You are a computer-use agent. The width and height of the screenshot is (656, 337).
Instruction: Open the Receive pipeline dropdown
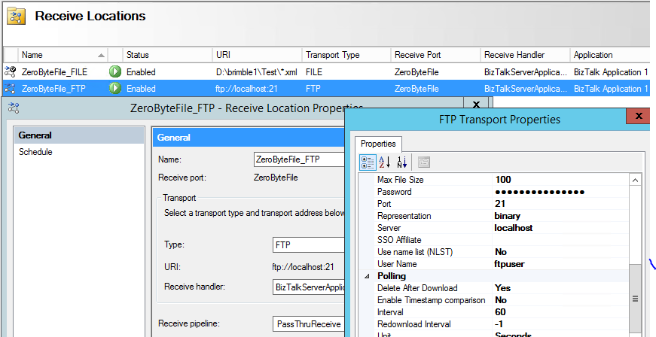coord(309,323)
